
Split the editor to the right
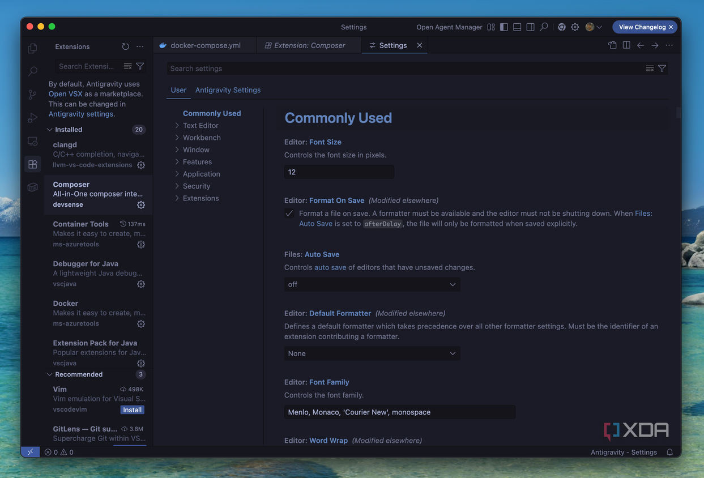[x=626, y=45]
